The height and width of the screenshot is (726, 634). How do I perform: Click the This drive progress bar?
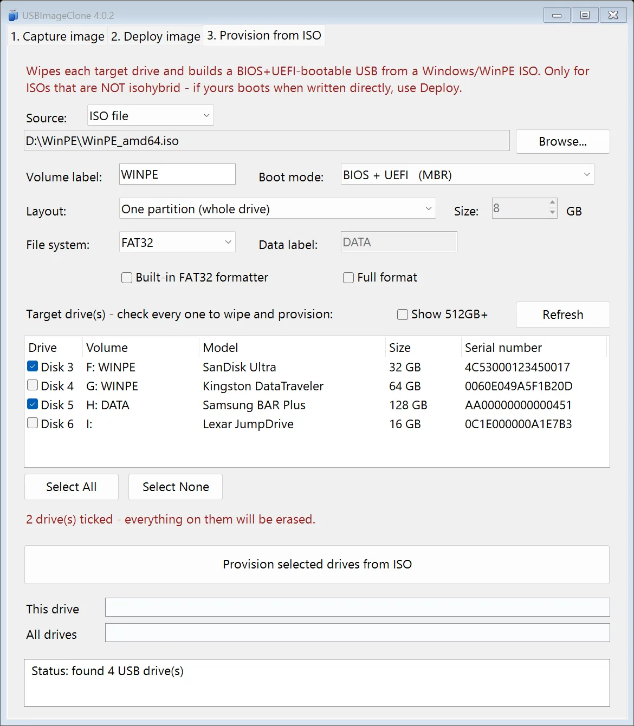(x=358, y=607)
